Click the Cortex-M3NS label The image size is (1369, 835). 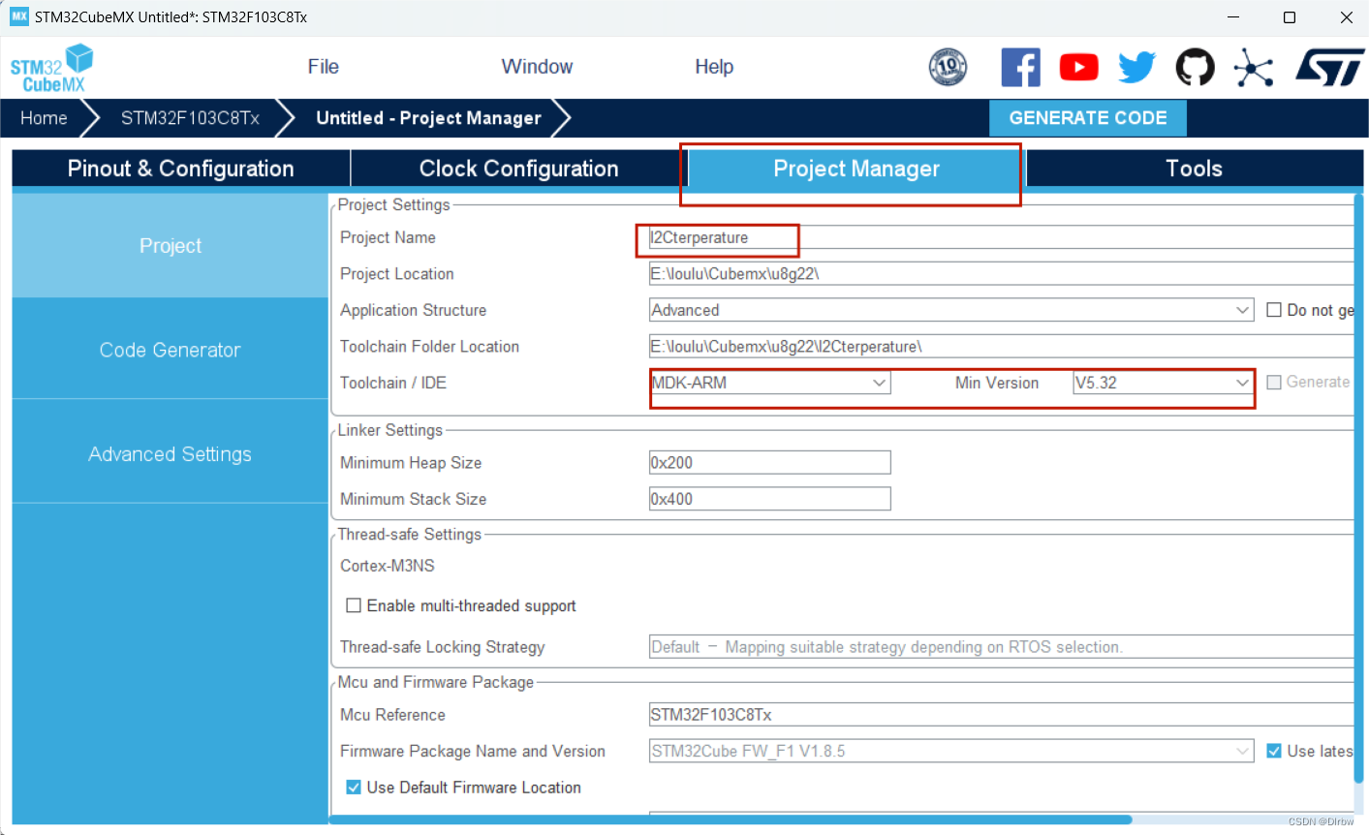point(388,566)
